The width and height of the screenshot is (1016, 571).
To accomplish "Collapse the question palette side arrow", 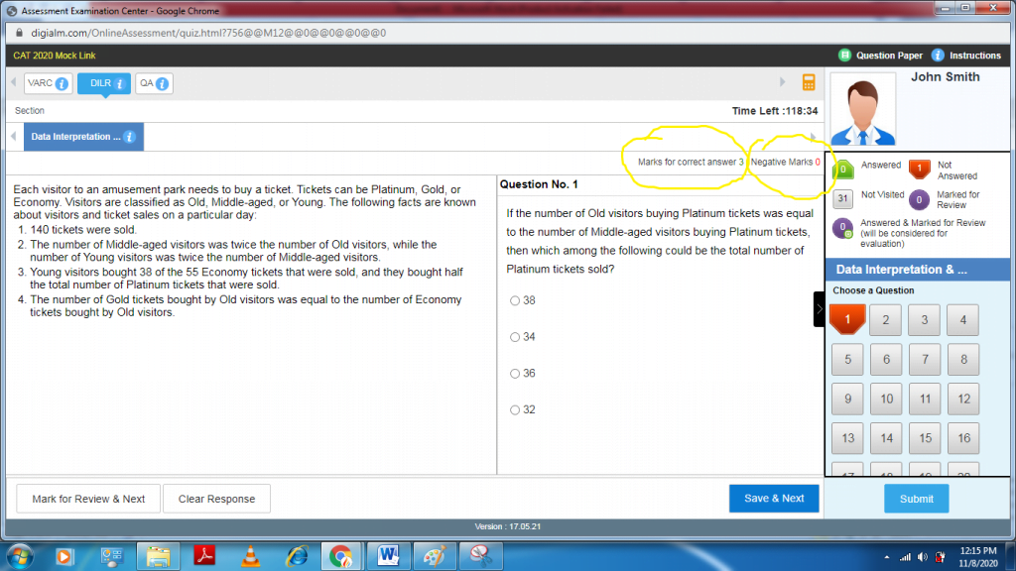I will click(819, 309).
